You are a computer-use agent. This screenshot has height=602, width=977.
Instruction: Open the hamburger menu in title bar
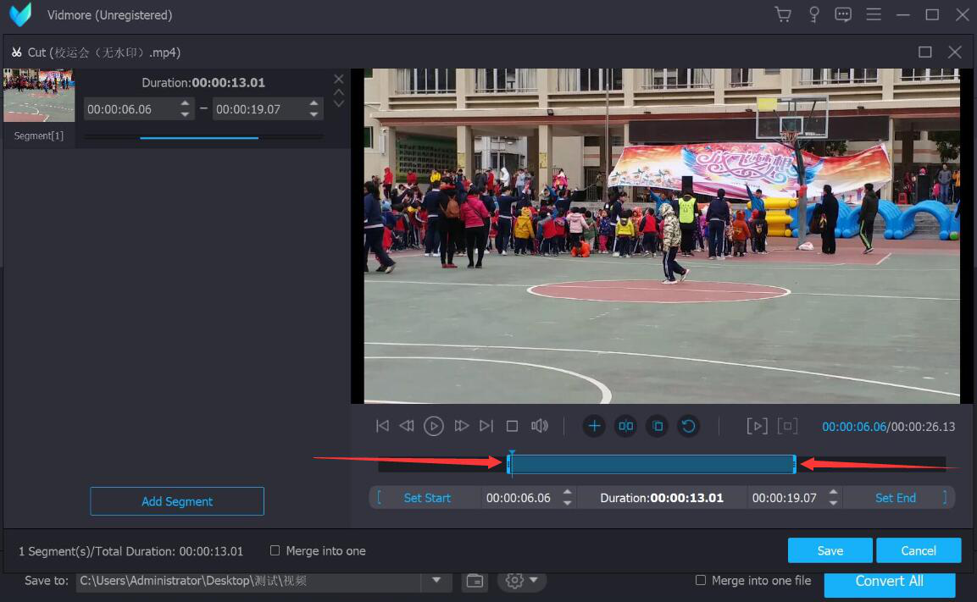click(874, 14)
